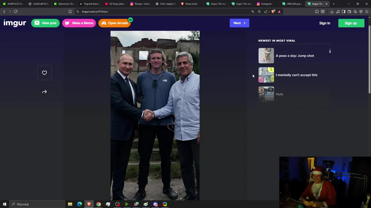Open a new browser tab
This screenshot has width=371, height=208.
point(334,4)
